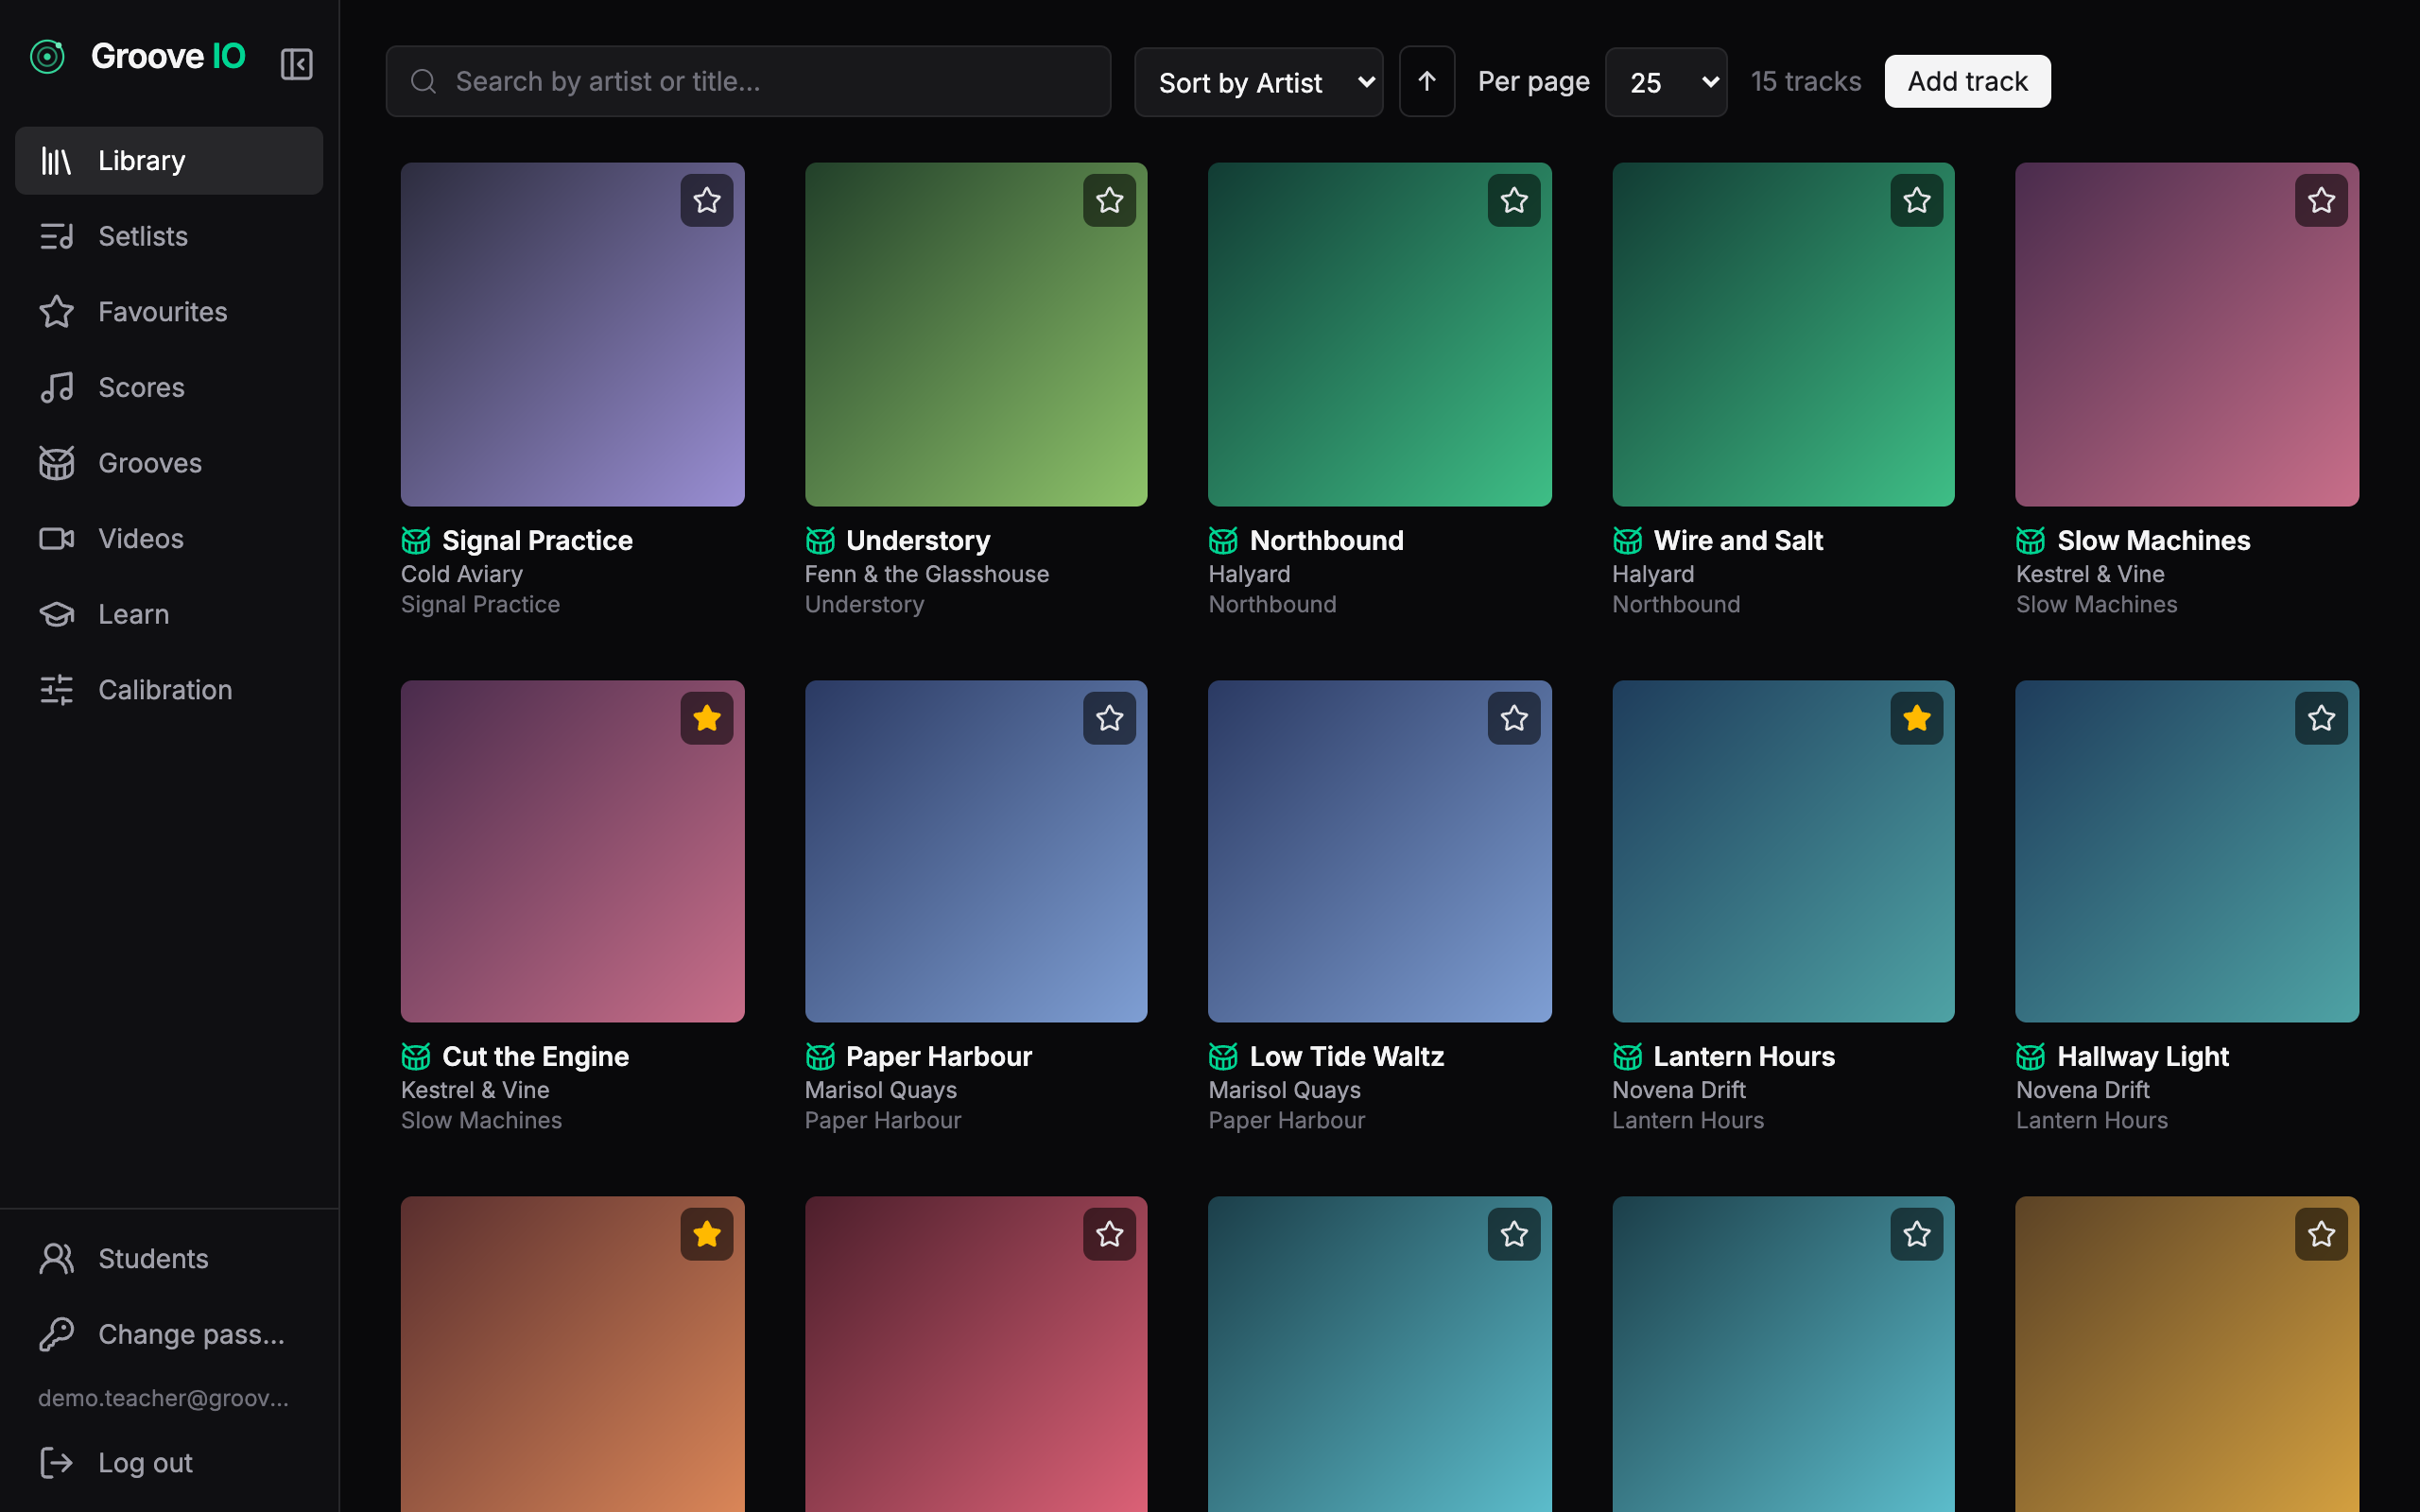This screenshot has width=2420, height=1512.
Task: Focus the search by artist or title field
Action: point(748,81)
